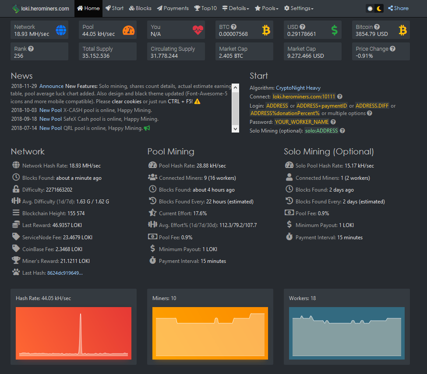Click the Miners chart
Viewport: 427px width, 374px height.
[210, 333]
